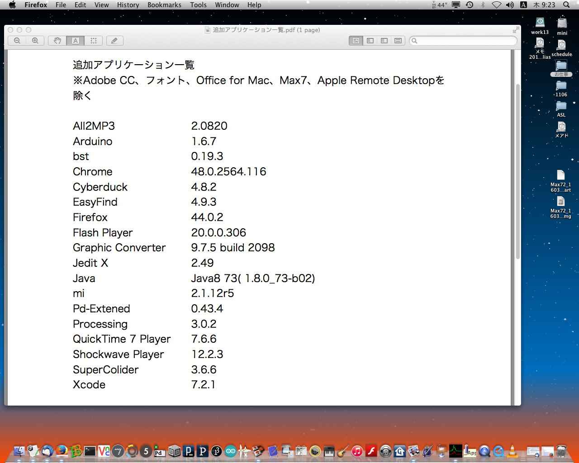Viewport: 579px width, 463px height.
Task: Open the Edit menu
Action: pos(81,5)
